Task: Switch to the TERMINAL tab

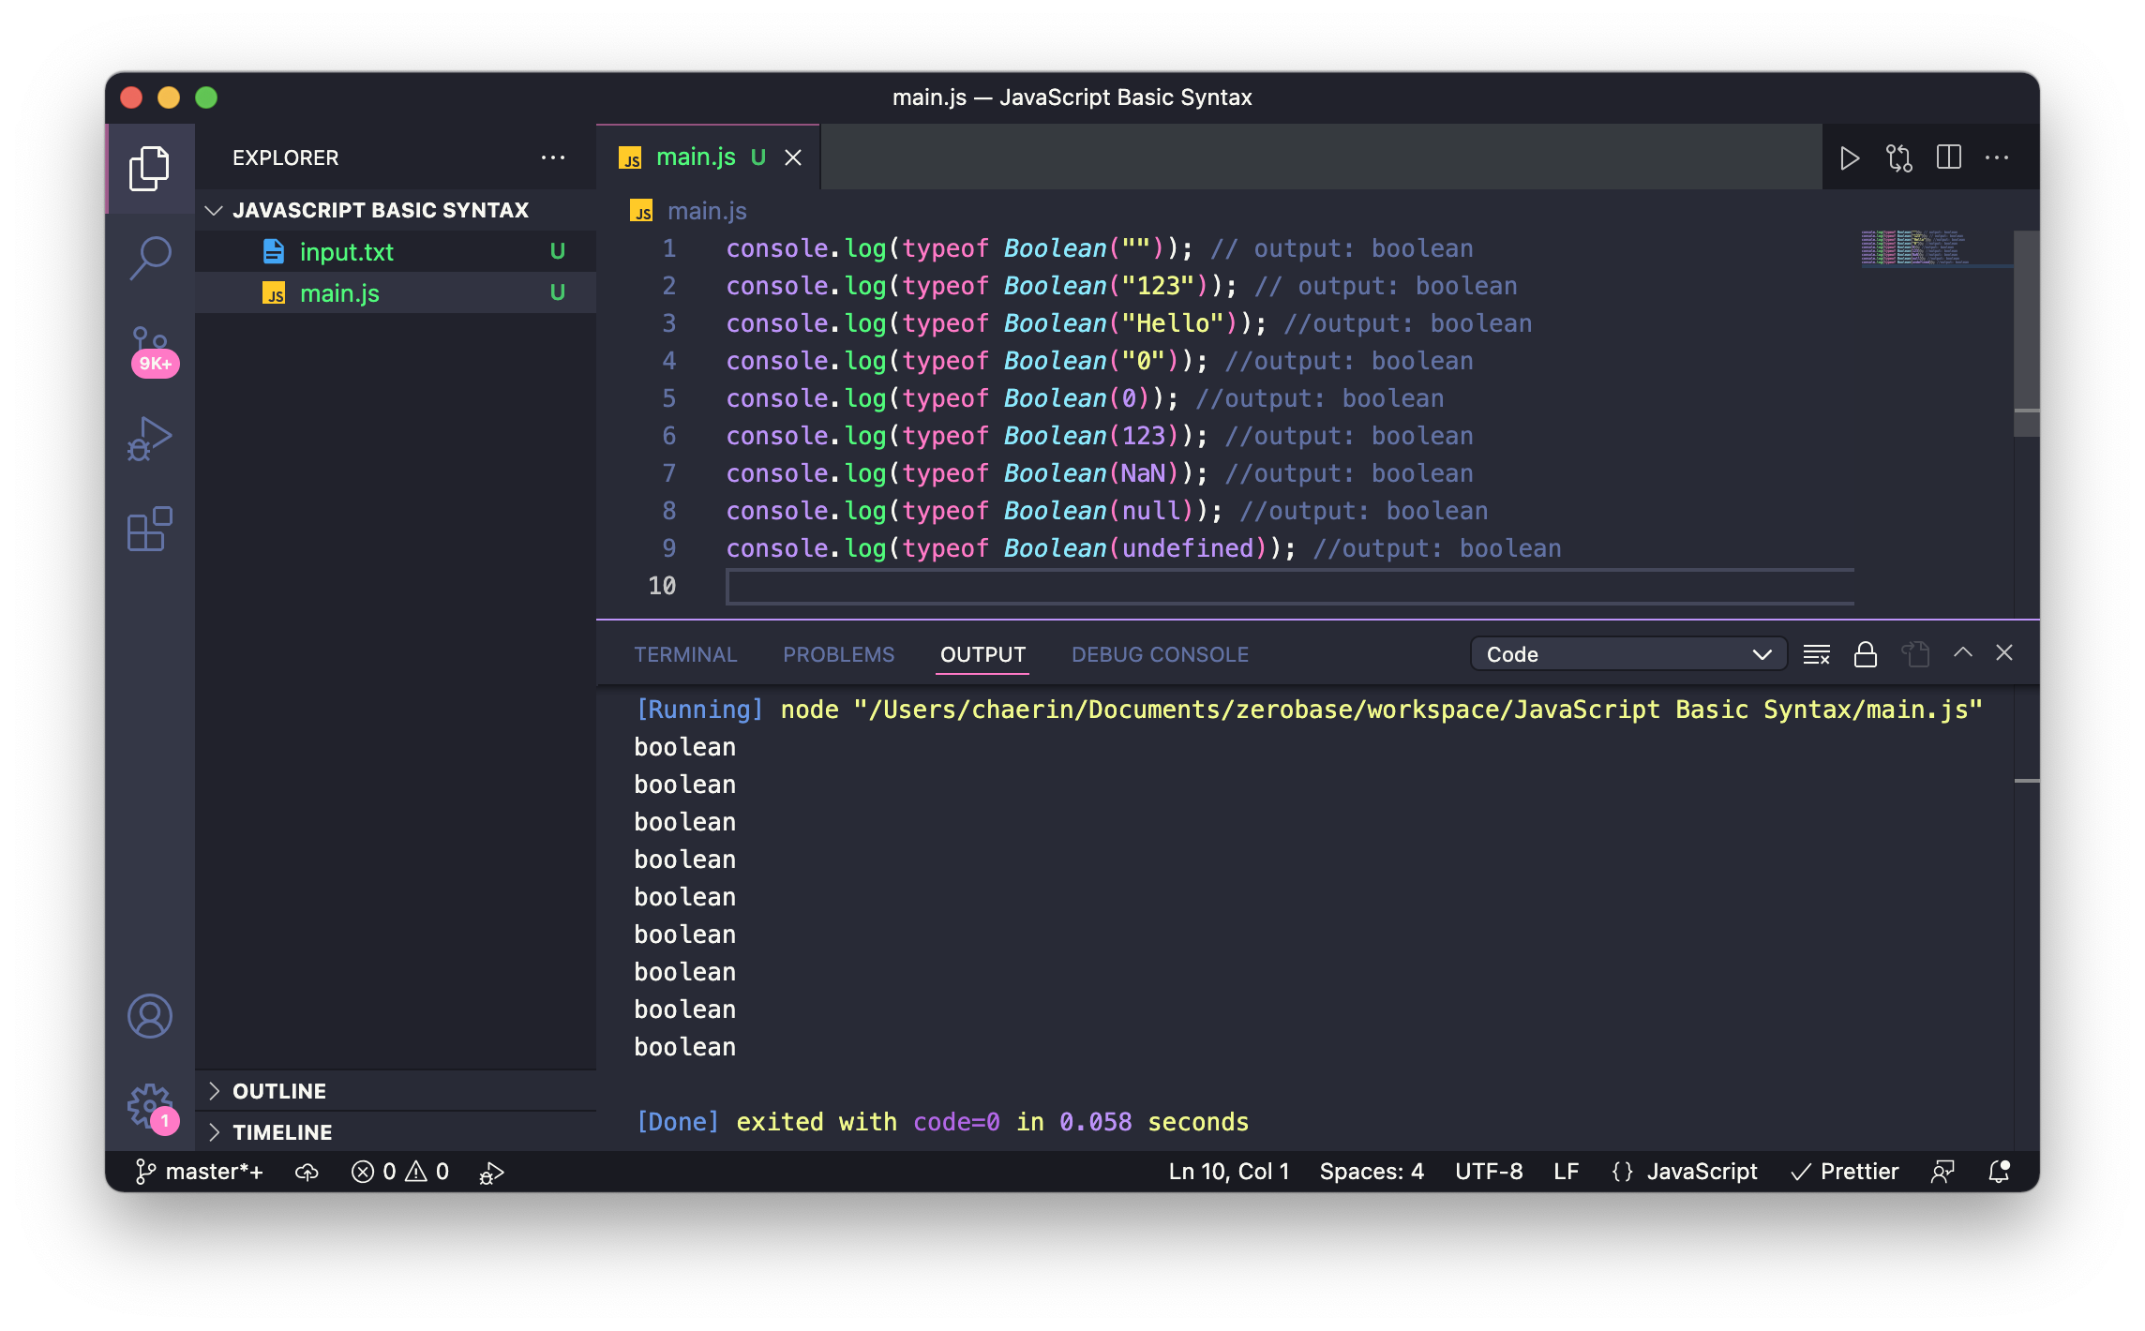Action: click(x=685, y=654)
